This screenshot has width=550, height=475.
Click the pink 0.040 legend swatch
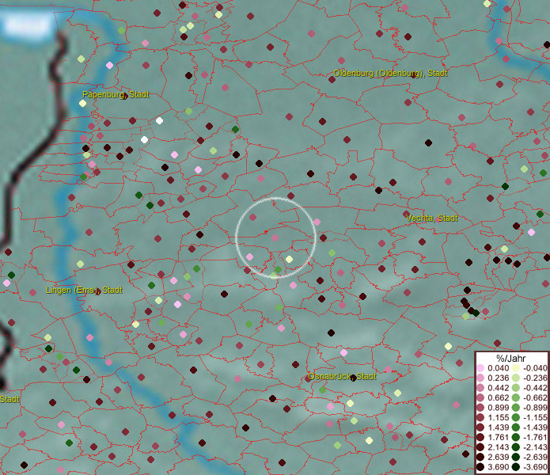[x=480, y=368]
